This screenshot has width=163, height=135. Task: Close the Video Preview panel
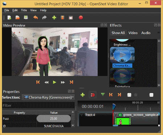pos(105,25)
